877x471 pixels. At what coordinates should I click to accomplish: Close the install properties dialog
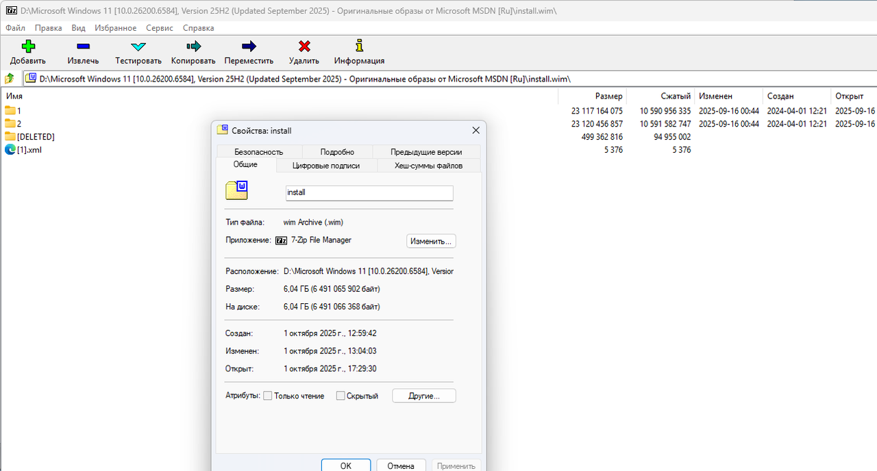coord(476,130)
